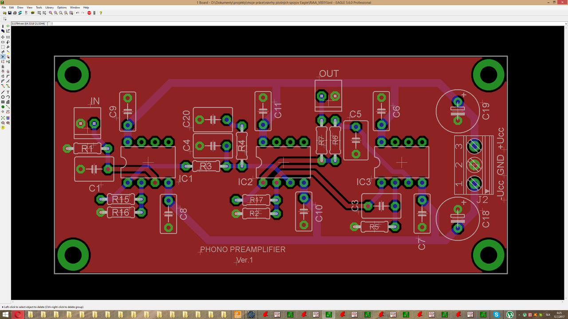
Task: Print the board using the printer icon
Action: click(x=15, y=13)
